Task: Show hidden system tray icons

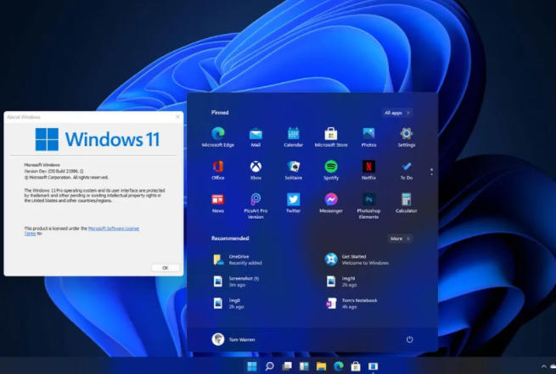Action: pos(543,366)
